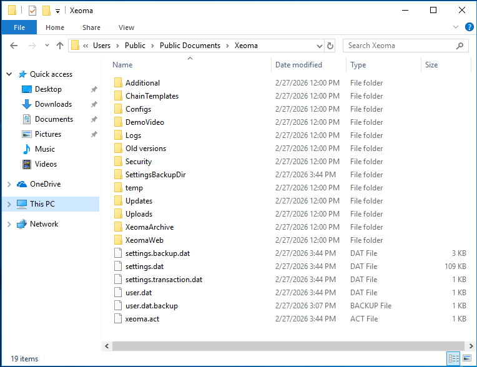Viewport: 477px width, 367px height.
Task: Open Help with the question mark icon
Action: [x=469, y=27]
